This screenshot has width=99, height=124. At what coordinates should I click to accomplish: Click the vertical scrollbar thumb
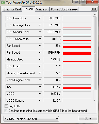click(94, 53)
